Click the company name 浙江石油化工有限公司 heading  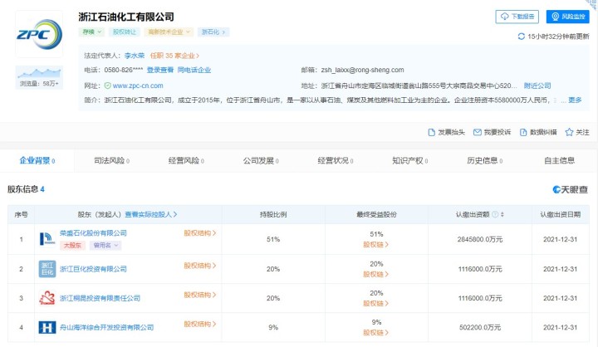[126, 17]
